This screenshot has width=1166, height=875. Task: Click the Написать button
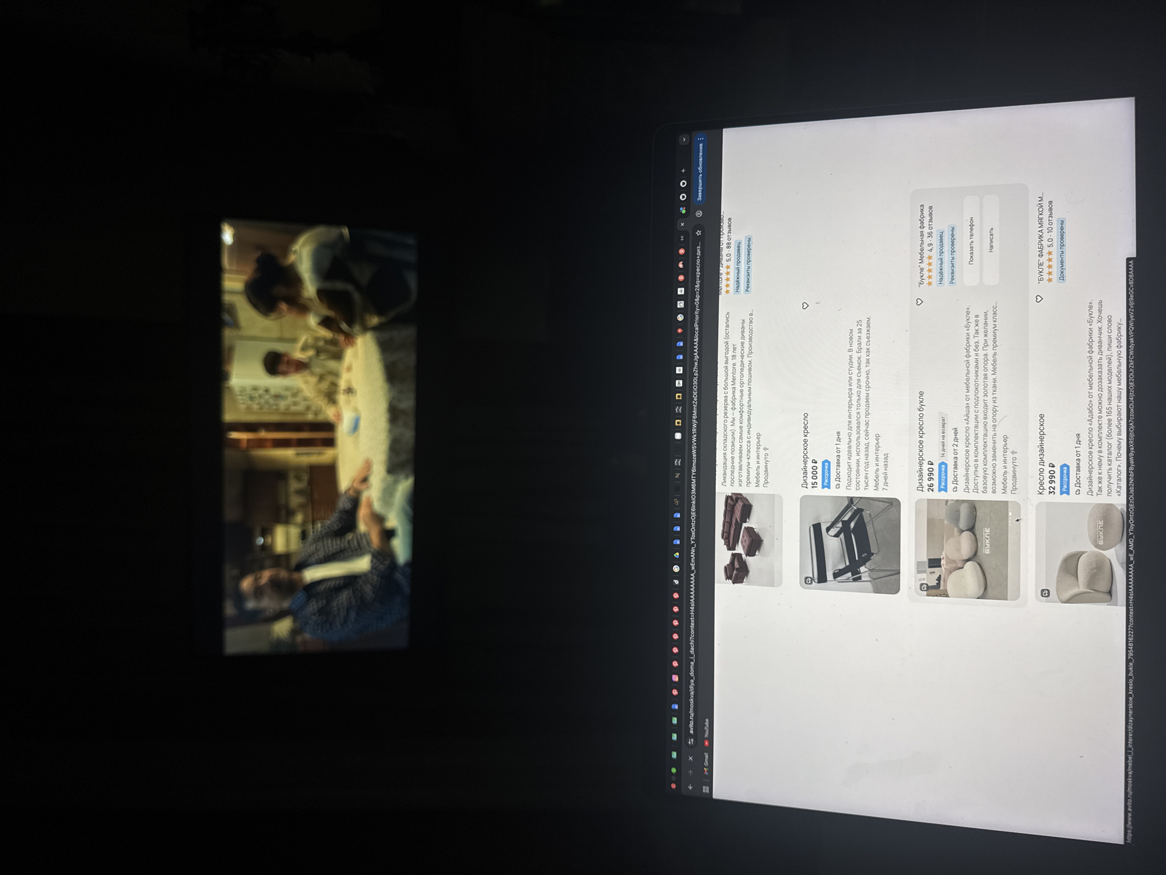click(991, 240)
